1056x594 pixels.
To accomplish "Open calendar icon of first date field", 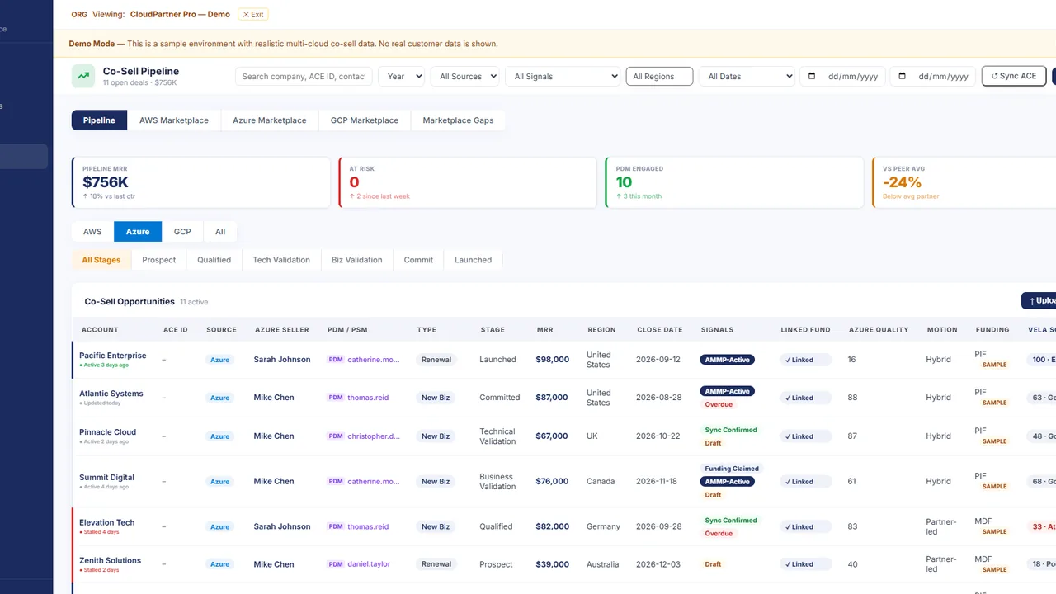I will (x=812, y=76).
